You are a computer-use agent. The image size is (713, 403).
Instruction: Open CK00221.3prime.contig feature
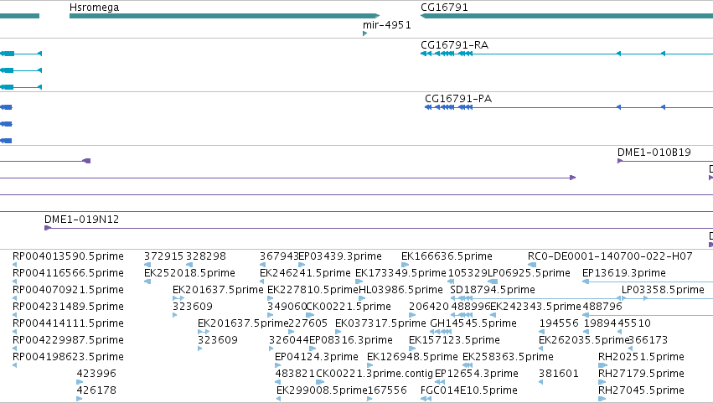point(375,374)
